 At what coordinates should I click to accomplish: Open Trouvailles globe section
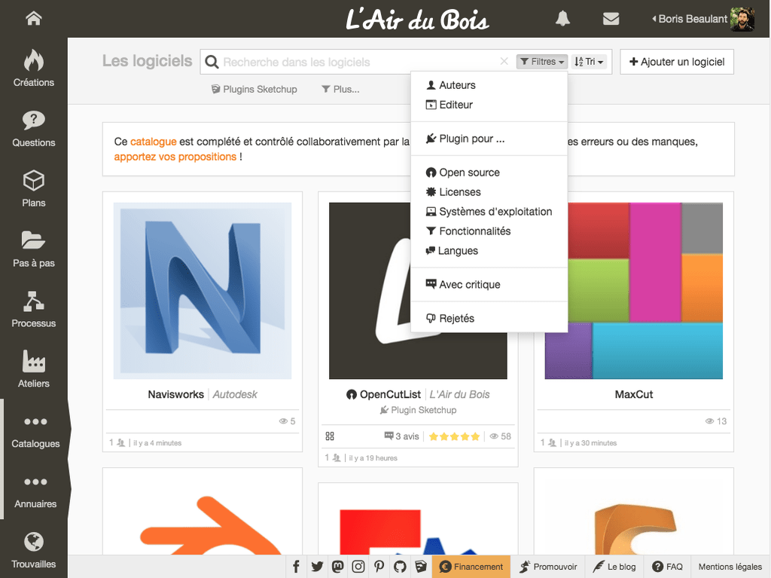pos(33,550)
